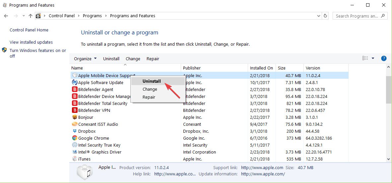Click the Search Programs and Features box

point(360,16)
